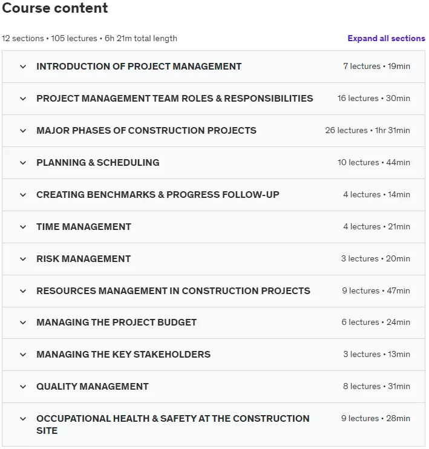Click the 16 lectures 30min label

pyautogui.click(x=374, y=98)
